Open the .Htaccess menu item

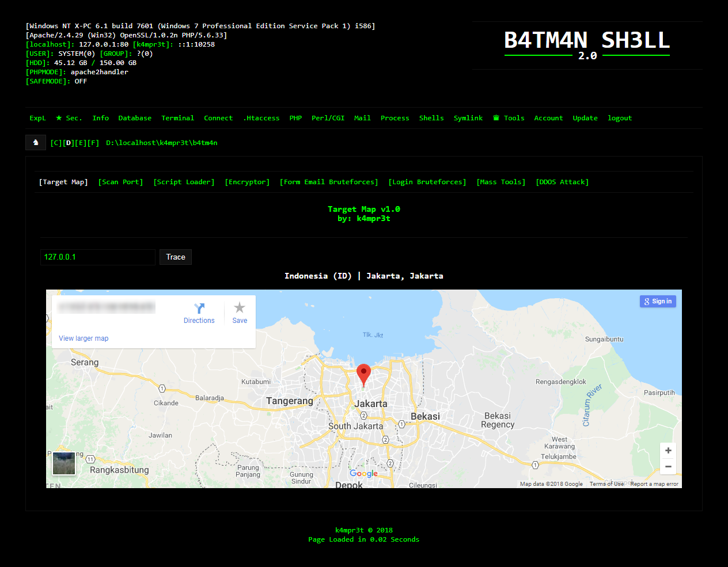click(x=261, y=118)
